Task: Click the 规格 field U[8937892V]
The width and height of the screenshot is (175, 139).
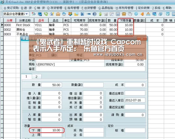Action: click(x=70, y=65)
